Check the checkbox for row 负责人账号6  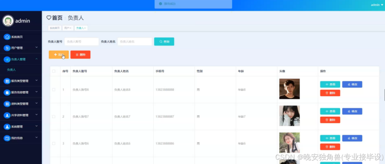[x=54, y=143]
